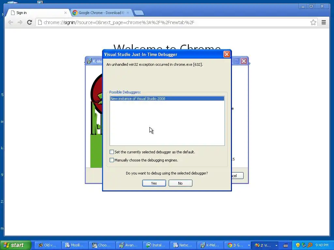Screen dimensions: 334x250
Task: Click partially hidden Cancel button in K-Meleon installer
Action: tap(237, 175)
